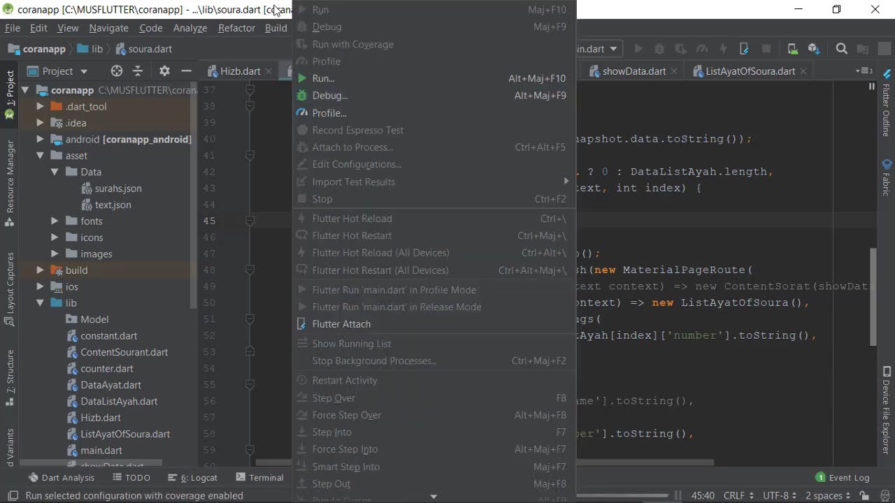Open the Navigate menu
895x503 pixels.
[108, 28]
